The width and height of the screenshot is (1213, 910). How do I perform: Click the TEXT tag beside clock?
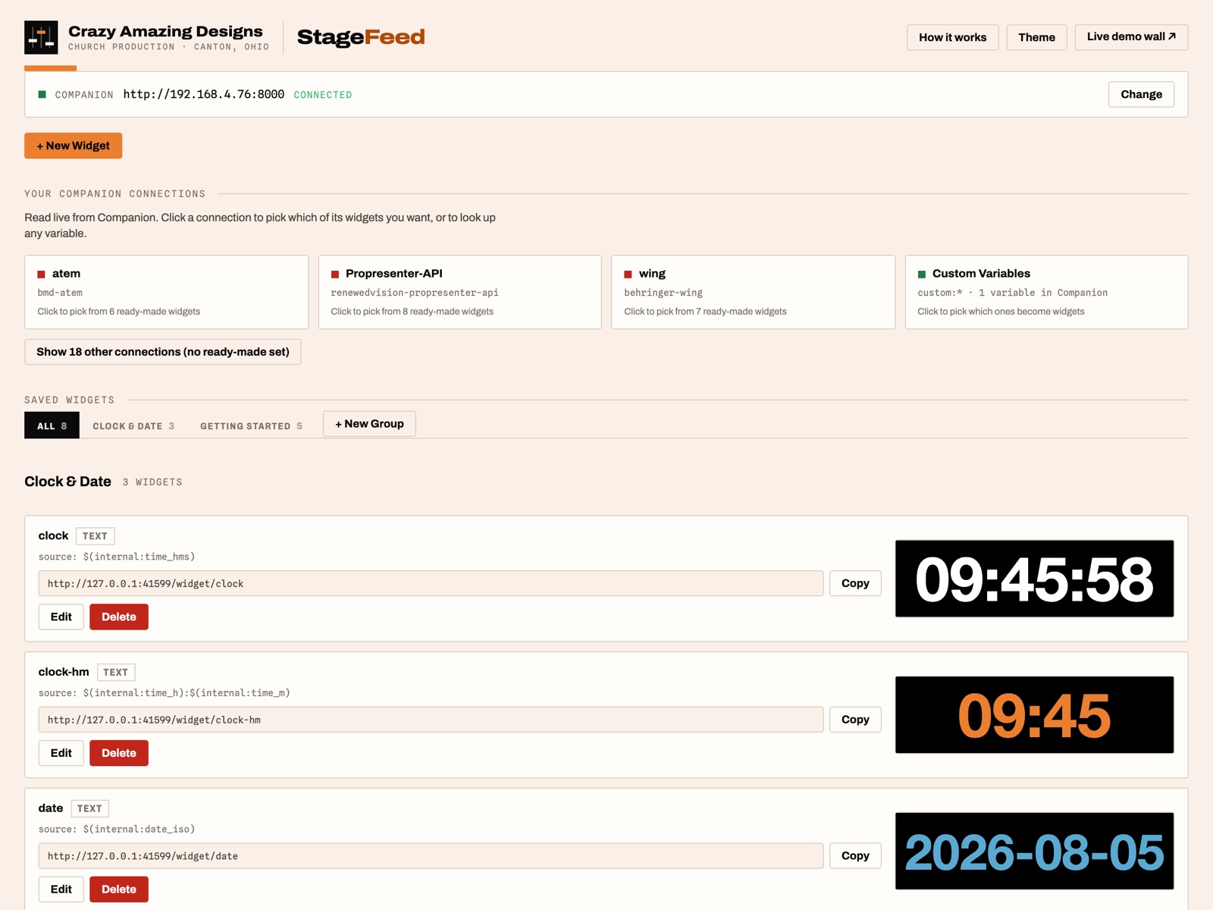click(x=95, y=536)
